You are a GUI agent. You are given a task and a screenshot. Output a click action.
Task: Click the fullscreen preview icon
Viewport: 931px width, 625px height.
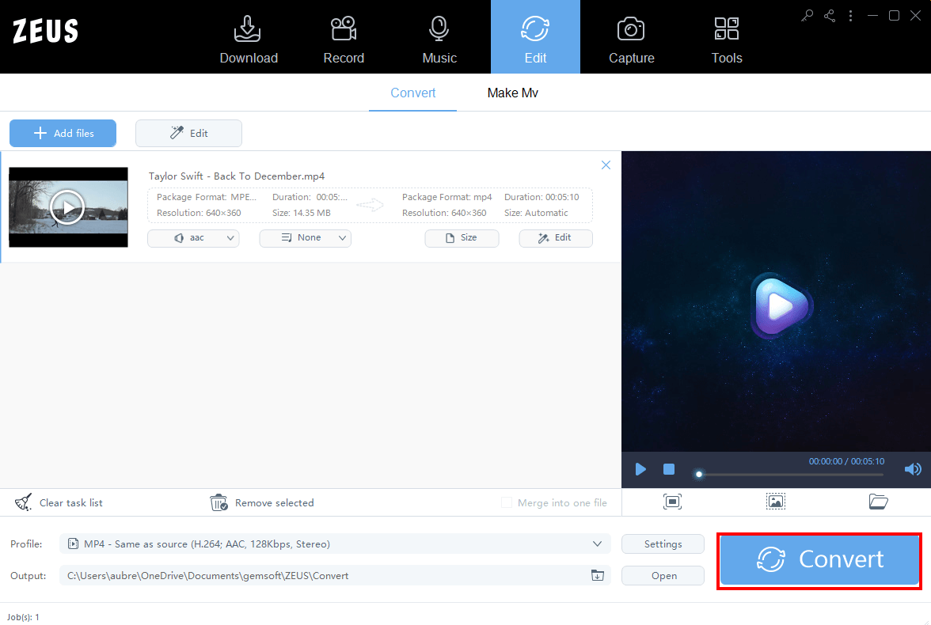click(x=672, y=502)
